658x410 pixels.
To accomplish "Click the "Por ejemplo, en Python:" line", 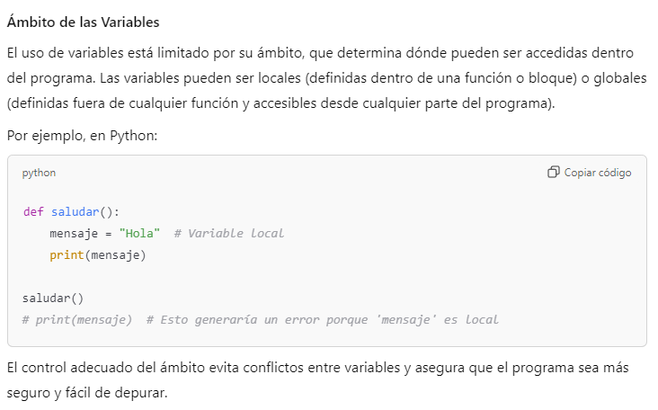I will click(x=82, y=136).
